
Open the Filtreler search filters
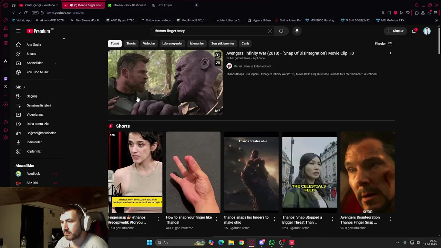point(383,44)
